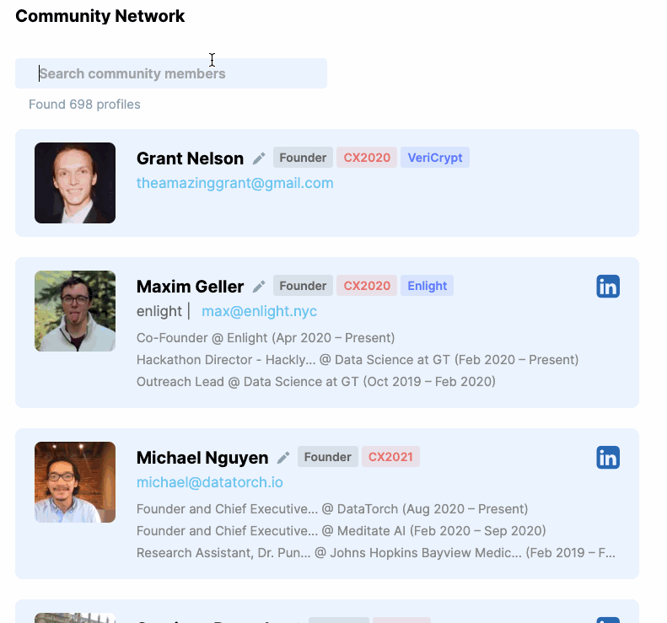The image size is (667, 623).
Task: Select the Enlight tag on Maxim Geller
Action: click(427, 285)
